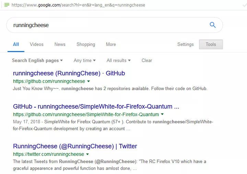This screenshot has height=174, width=247.
Task: Expand arrow next to twitter.com/runningcheese URL
Action: point(87,154)
